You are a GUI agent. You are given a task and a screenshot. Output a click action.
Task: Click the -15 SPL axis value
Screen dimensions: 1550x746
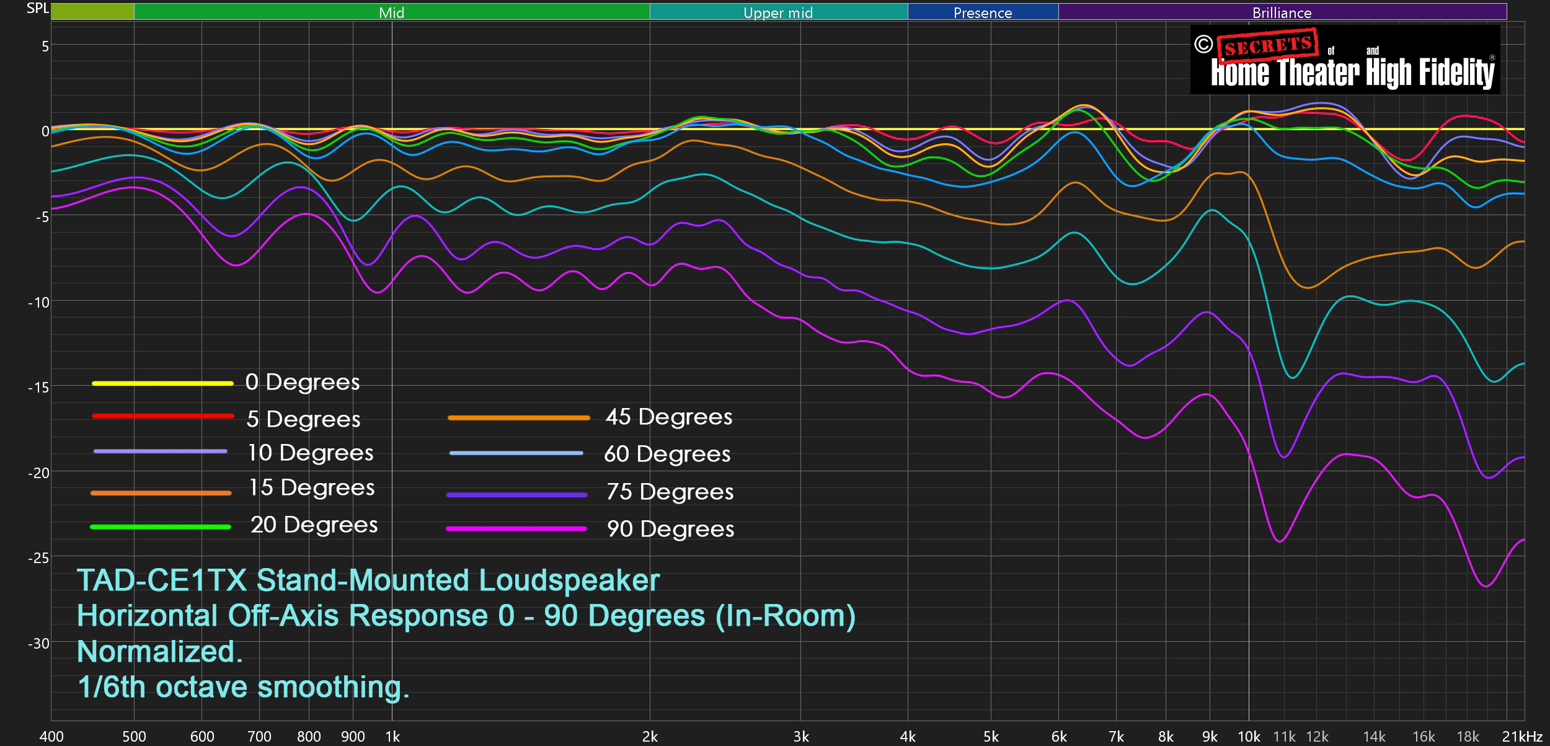point(38,388)
